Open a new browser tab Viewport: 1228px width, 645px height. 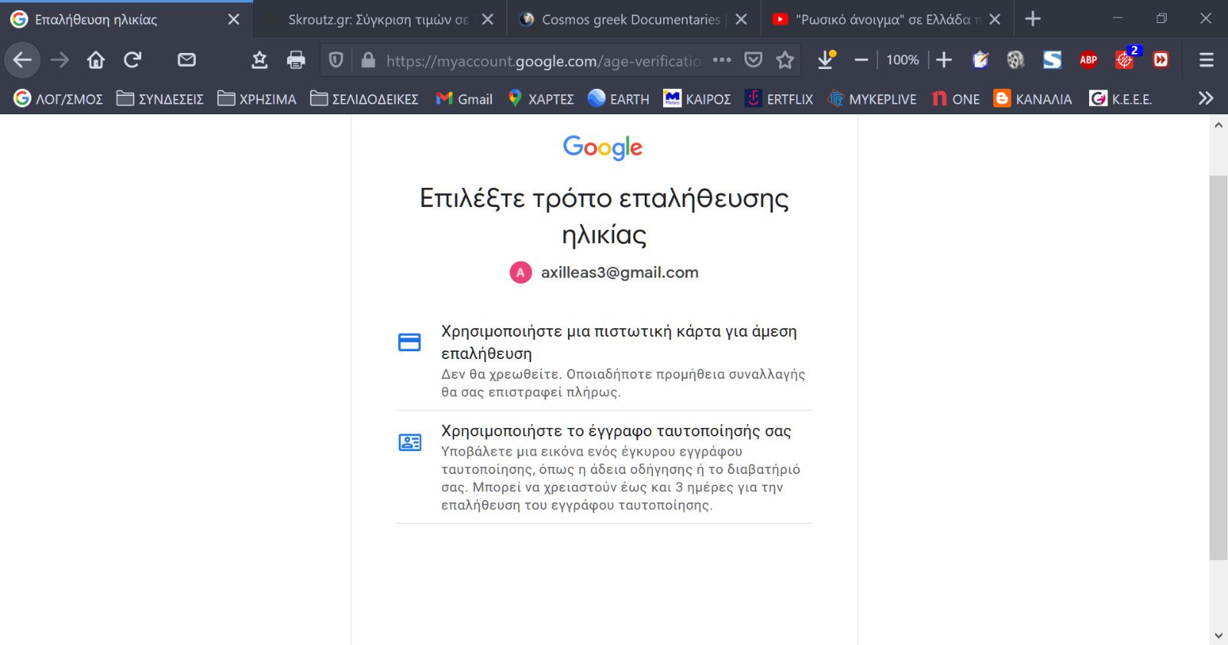coord(1033,19)
